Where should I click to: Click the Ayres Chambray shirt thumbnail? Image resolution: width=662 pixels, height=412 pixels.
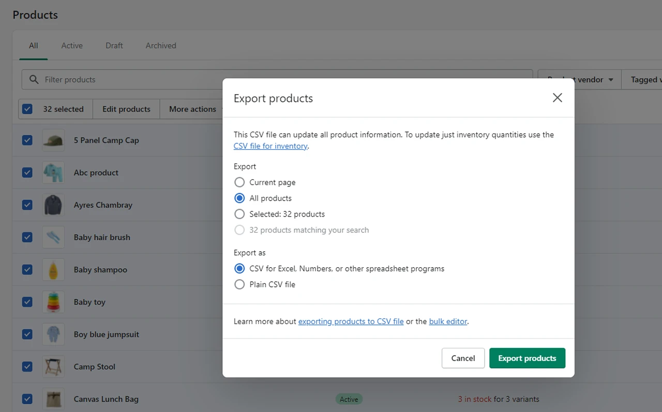tap(53, 205)
